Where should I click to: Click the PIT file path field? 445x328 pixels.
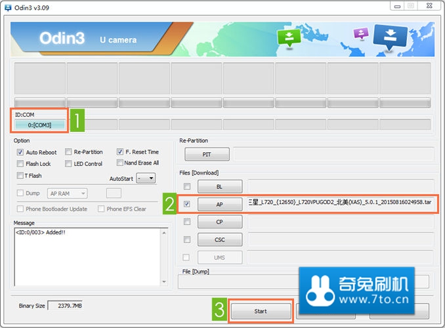click(x=333, y=154)
